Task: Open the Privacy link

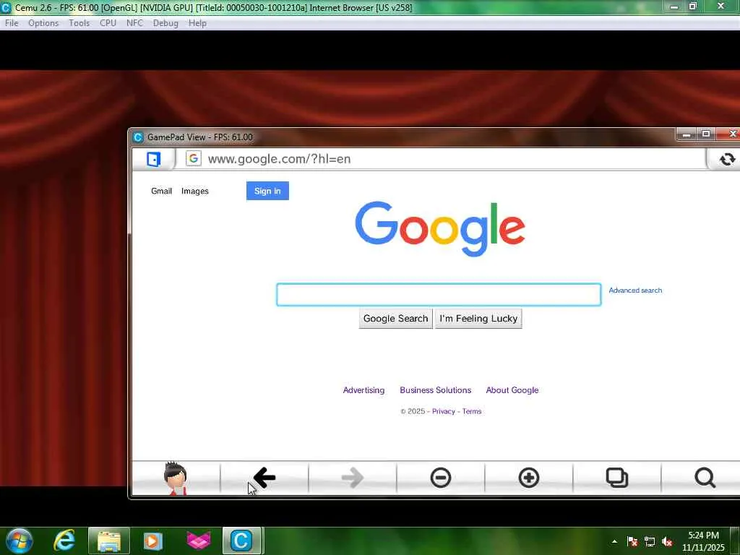Action: 444,411
